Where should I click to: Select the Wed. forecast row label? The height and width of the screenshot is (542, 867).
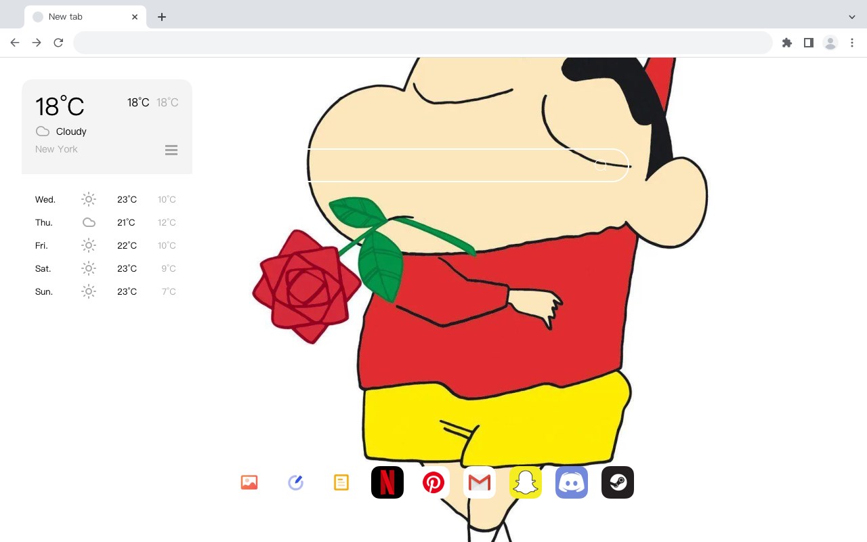point(45,199)
